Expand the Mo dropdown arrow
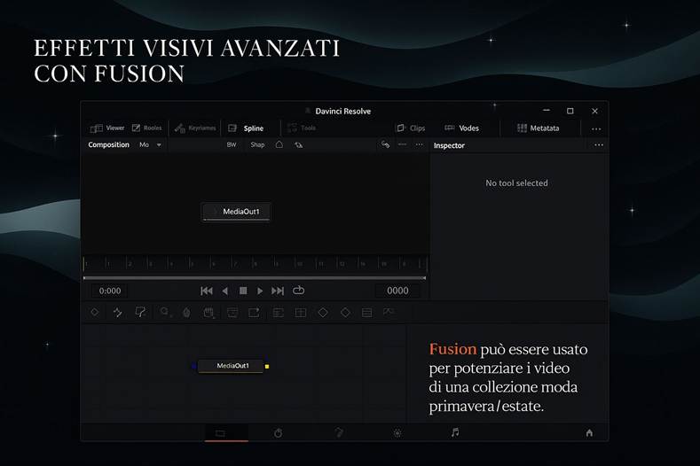 [159, 145]
